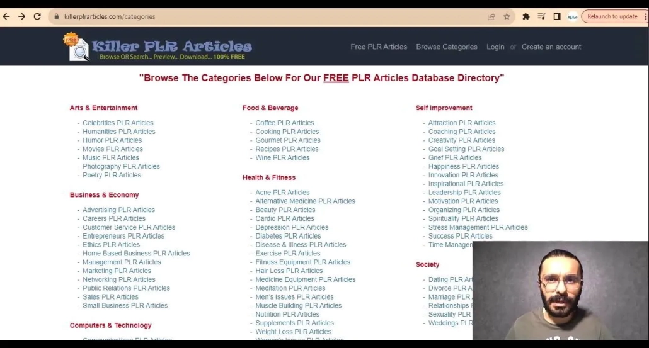Image resolution: width=649 pixels, height=348 pixels.
Task: Open the Celebrities PLR Articles category
Action: click(118, 123)
